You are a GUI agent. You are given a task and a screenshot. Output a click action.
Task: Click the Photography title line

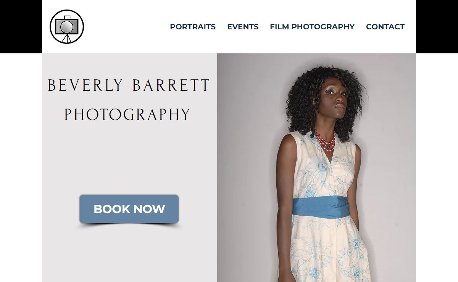127,115
